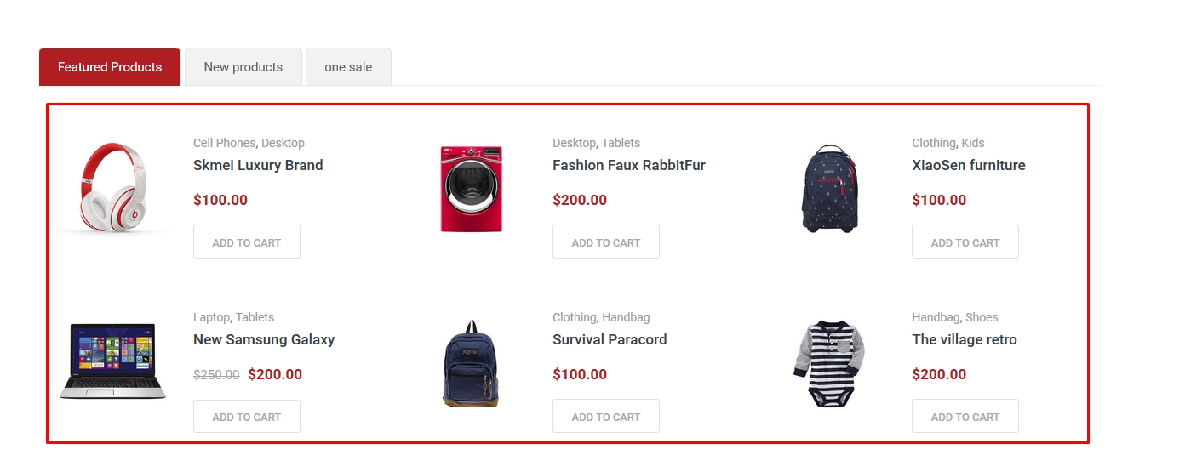Select the navy anchor-print backpack image
Screen dimensions: 1185x472
pyautogui.click(x=830, y=188)
